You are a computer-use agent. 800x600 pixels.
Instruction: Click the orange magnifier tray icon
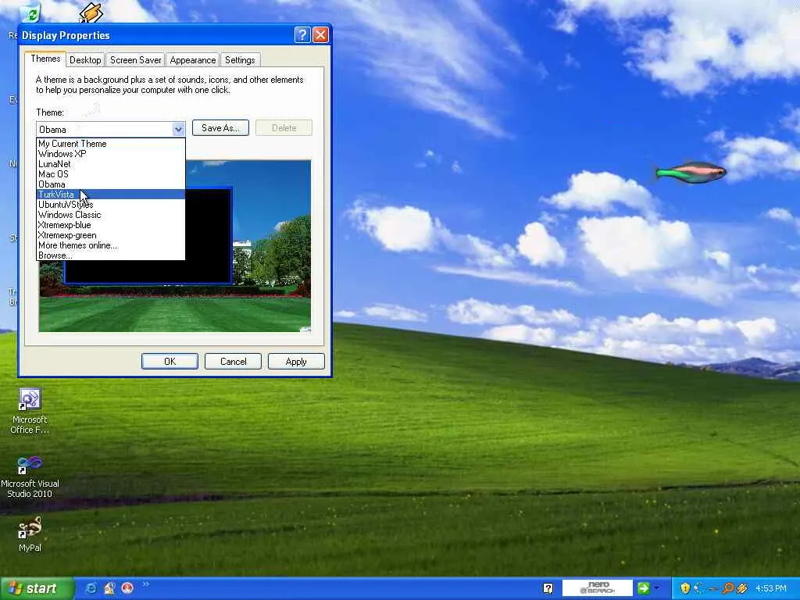pos(728,588)
